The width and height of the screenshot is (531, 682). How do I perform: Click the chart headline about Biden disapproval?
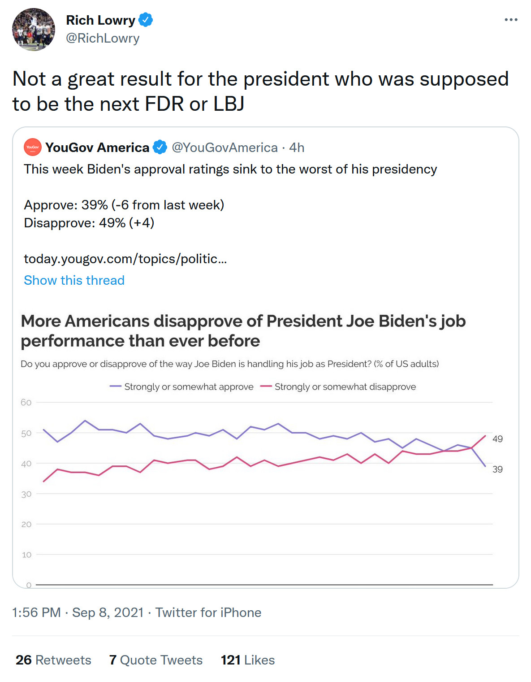pyautogui.click(x=243, y=331)
